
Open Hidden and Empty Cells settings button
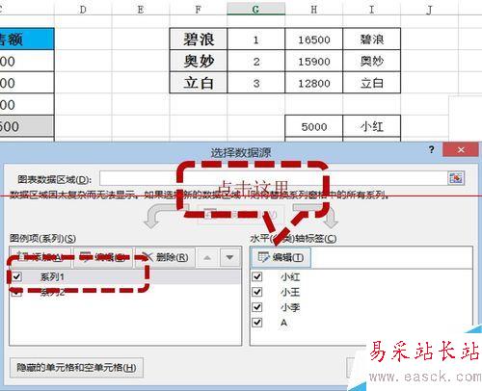[76, 368]
